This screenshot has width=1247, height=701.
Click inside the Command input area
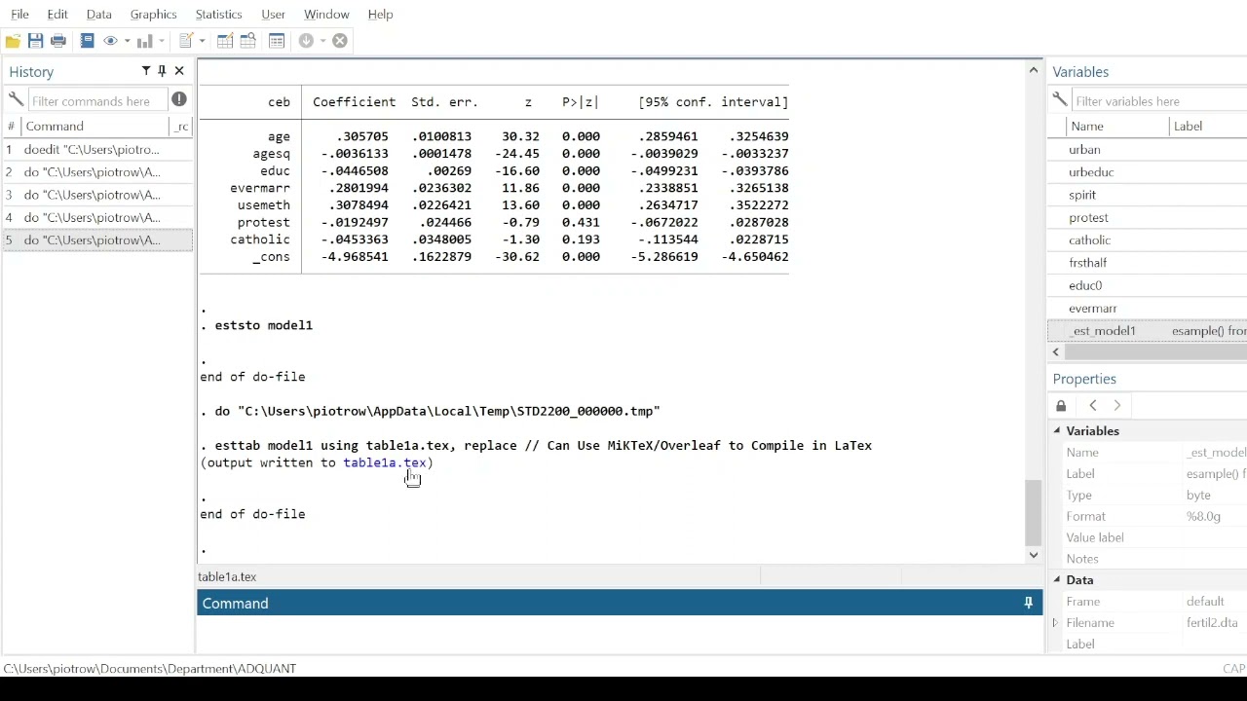pos(620,633)
